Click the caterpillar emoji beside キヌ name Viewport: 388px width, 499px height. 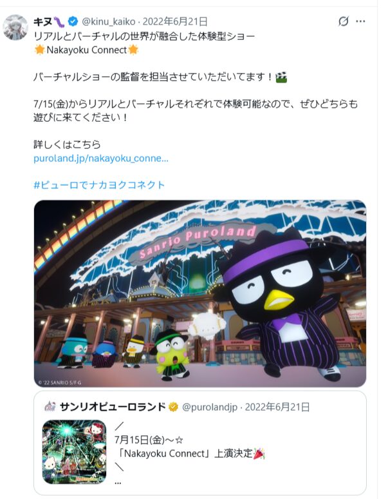click(59, 22)
